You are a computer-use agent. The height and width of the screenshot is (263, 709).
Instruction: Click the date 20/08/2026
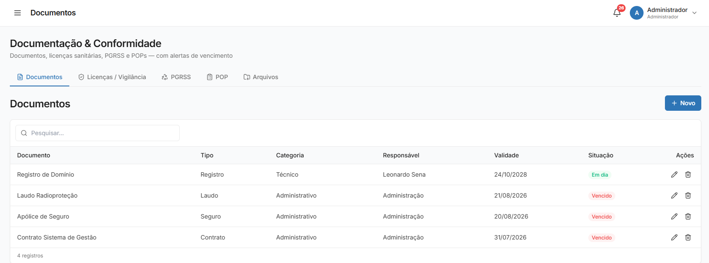pos(511,216)
